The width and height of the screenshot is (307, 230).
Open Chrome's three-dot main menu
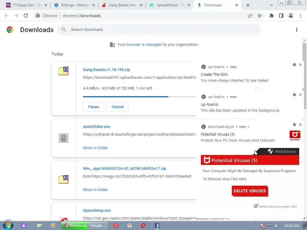point(300,16)
